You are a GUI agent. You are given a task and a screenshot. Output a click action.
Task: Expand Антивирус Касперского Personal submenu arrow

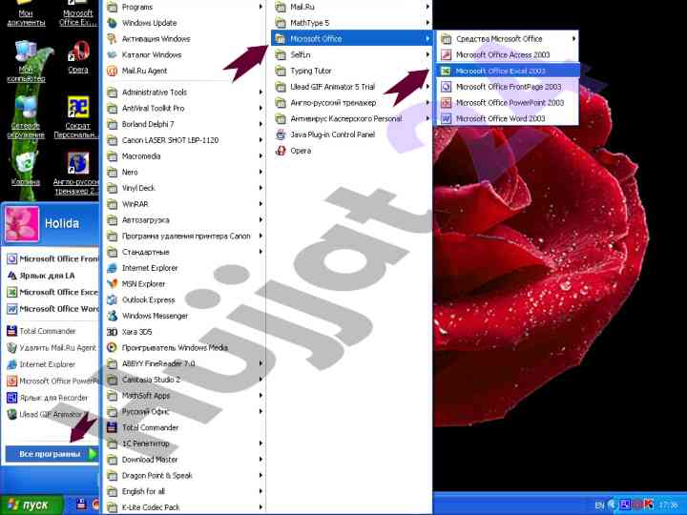tap(427, 118)
